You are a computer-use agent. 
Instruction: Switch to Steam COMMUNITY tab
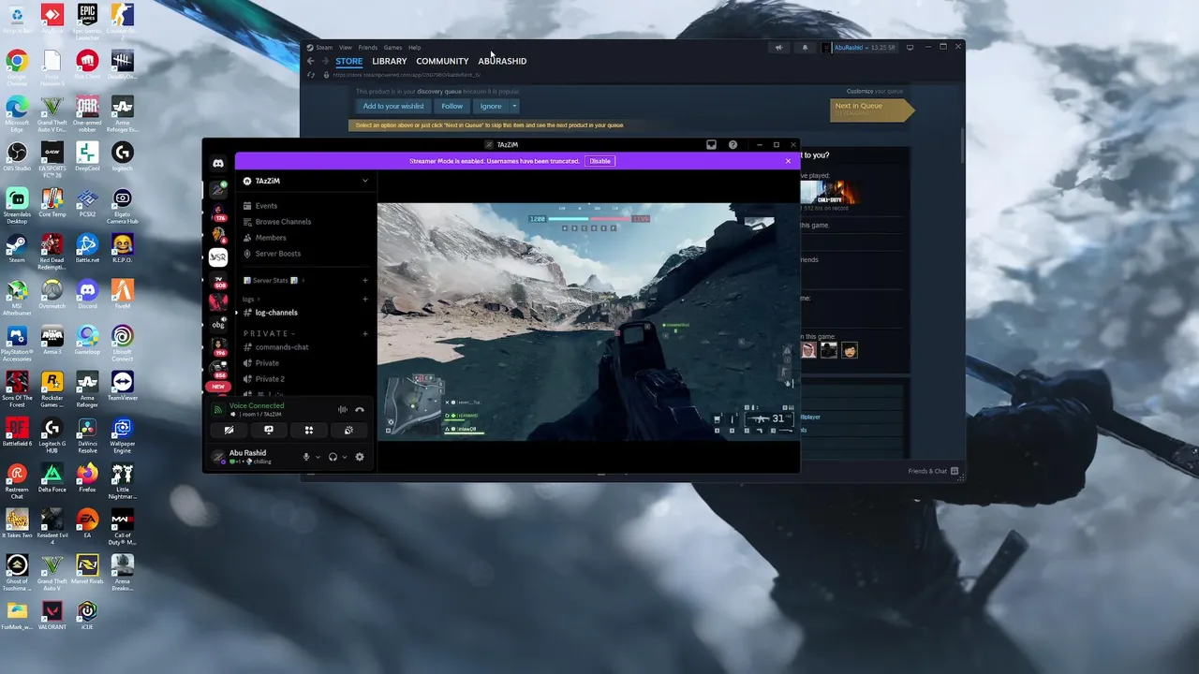click(x=442, y=61)
